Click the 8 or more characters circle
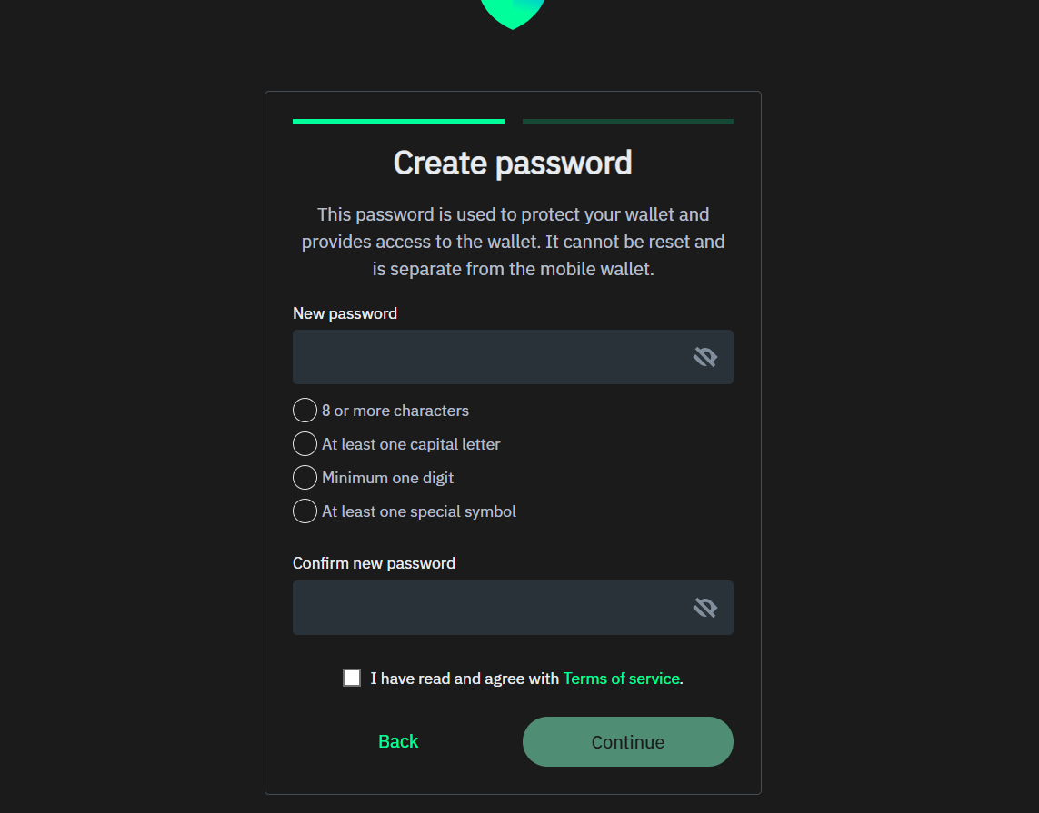The height and width of the screenshot is (813, 1039). point(305,411)
